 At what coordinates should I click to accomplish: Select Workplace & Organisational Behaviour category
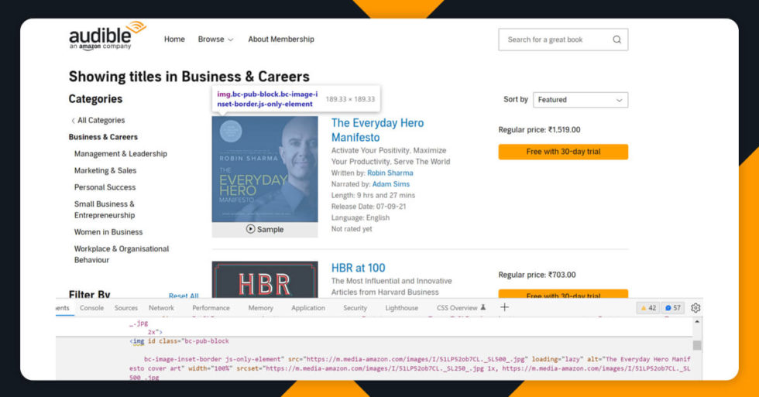point(122,255)
